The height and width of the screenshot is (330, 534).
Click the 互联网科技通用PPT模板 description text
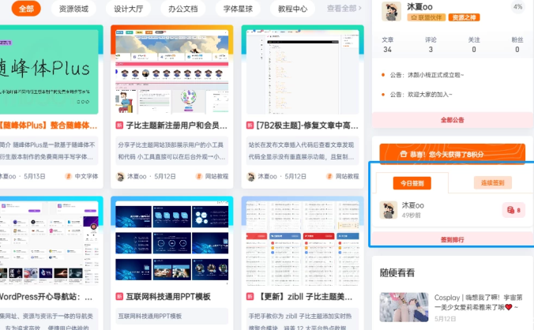[x=150, y=316]
